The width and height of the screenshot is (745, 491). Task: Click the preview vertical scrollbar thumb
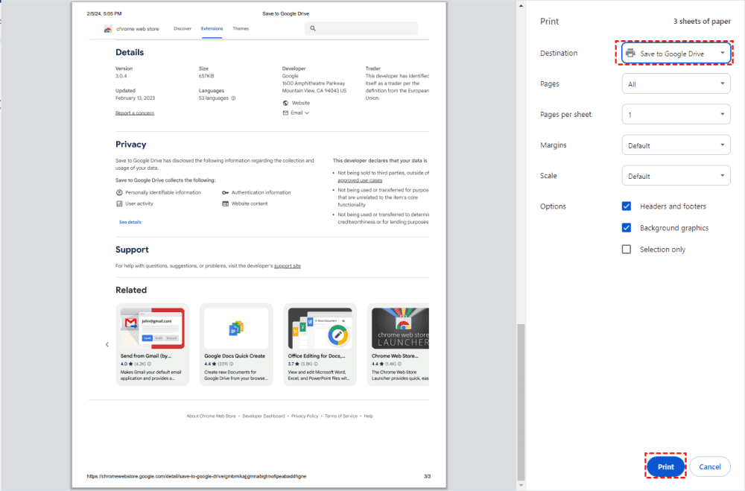click(521, 402)
